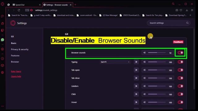Open History clock icon in sidebar
This screenshot has height=111, width=198.
coord(2,59)
